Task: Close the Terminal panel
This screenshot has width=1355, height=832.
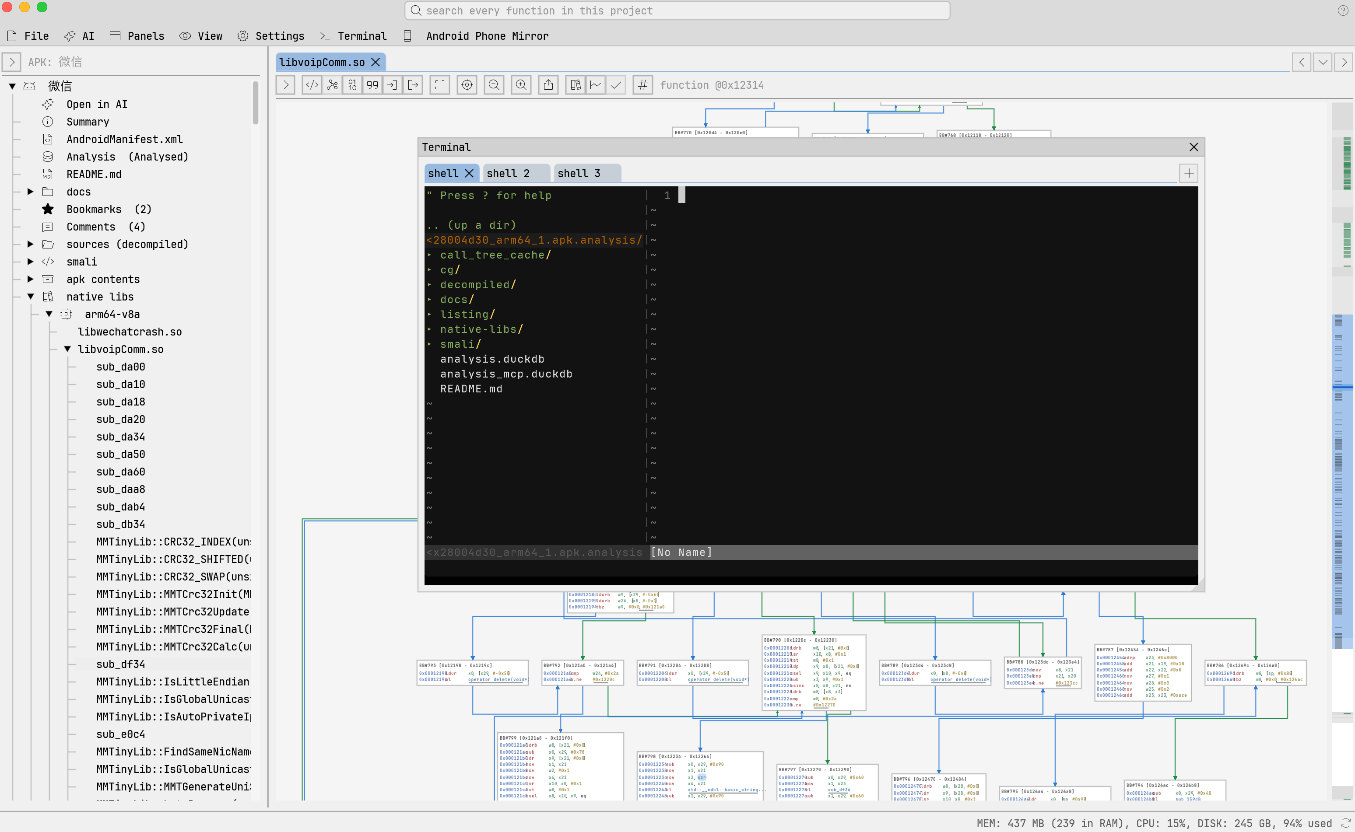Action: (1194, 147)
